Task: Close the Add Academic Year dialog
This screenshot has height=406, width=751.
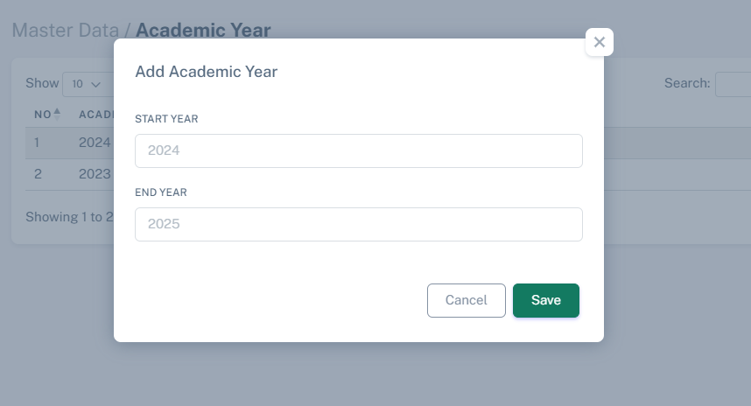Action: [x=599, y=42]
